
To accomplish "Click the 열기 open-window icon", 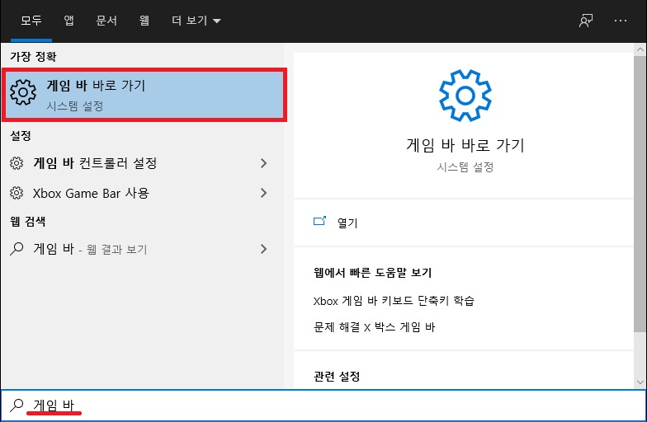I will (x=319, y=221).
